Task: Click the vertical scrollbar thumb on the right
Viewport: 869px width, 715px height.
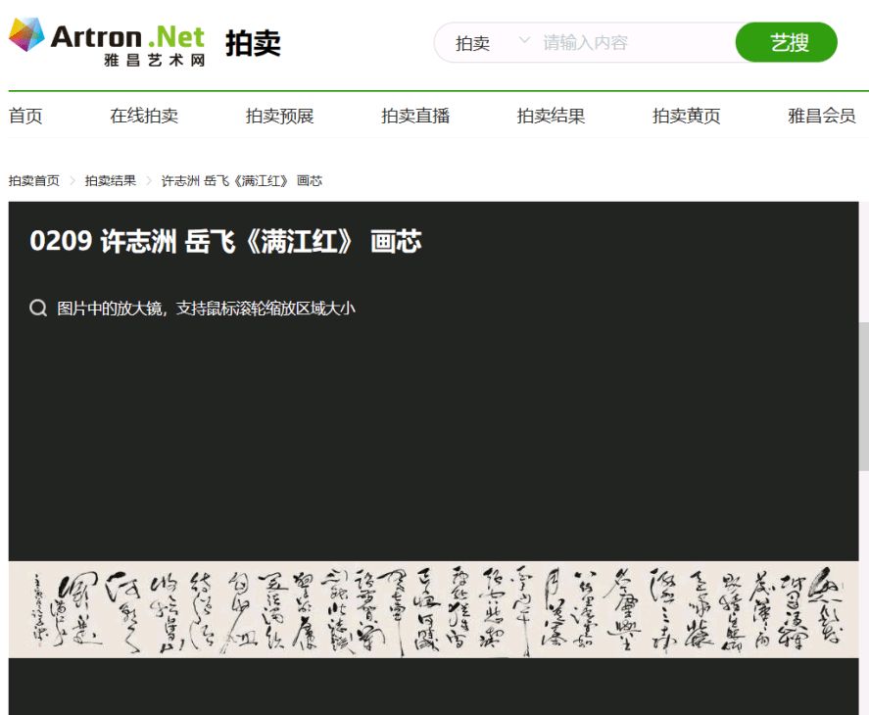Action: click(x=864, y=397)
